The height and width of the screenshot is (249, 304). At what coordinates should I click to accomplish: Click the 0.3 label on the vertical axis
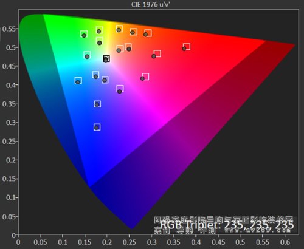(x=10, y=123)
